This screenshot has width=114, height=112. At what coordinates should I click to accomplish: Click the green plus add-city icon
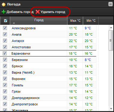pos(4,12)
